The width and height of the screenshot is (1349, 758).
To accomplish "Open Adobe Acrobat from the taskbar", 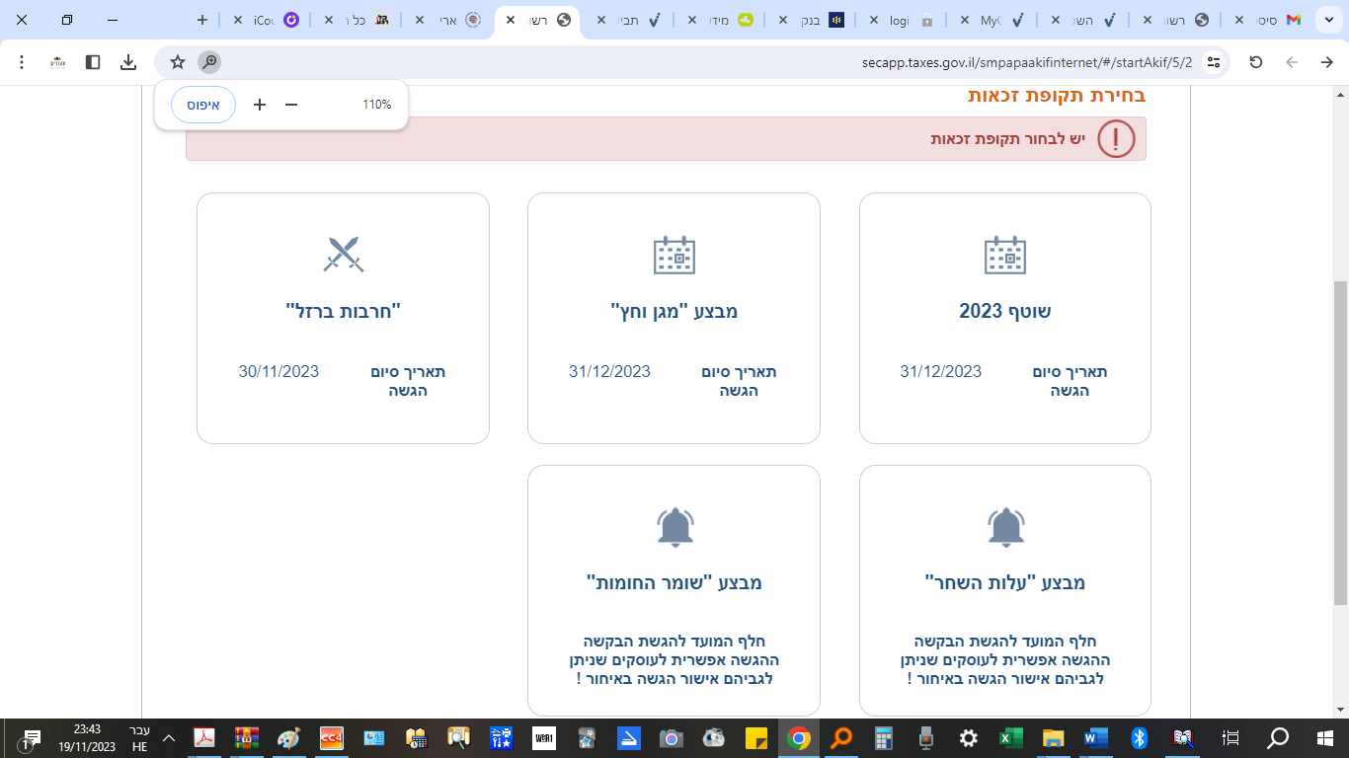I will pyautogui.click(x=203, y=738).
